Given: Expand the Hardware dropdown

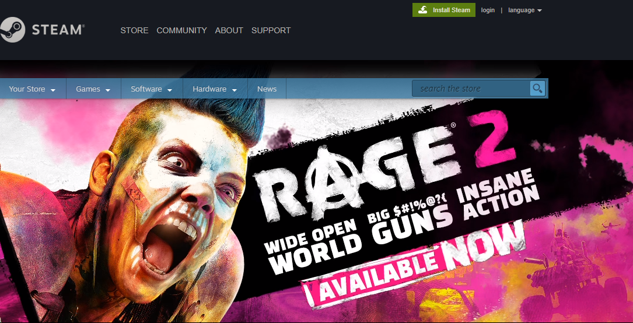Looking at the screenshot, I should [215, 89].
